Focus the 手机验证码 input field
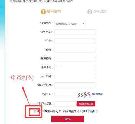The height and width of the screenshot is (124, 135). click(x=65, y=104)
